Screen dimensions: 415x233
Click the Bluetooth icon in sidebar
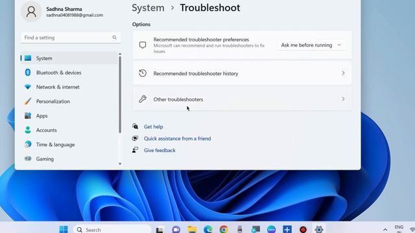28,72
